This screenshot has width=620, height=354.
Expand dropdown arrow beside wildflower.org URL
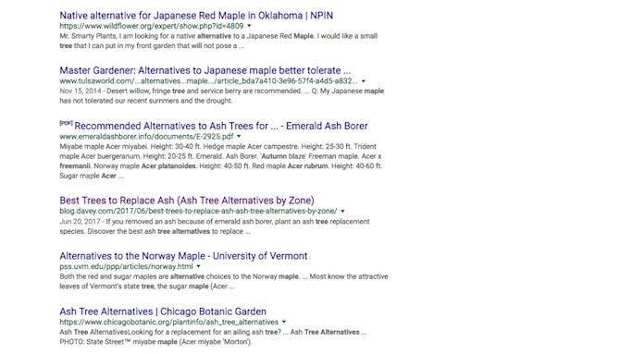[249, 26]
